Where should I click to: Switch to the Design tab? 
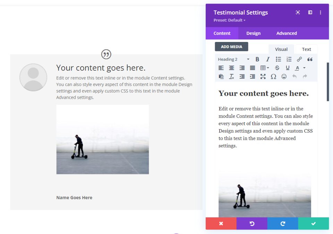point(253,33)
